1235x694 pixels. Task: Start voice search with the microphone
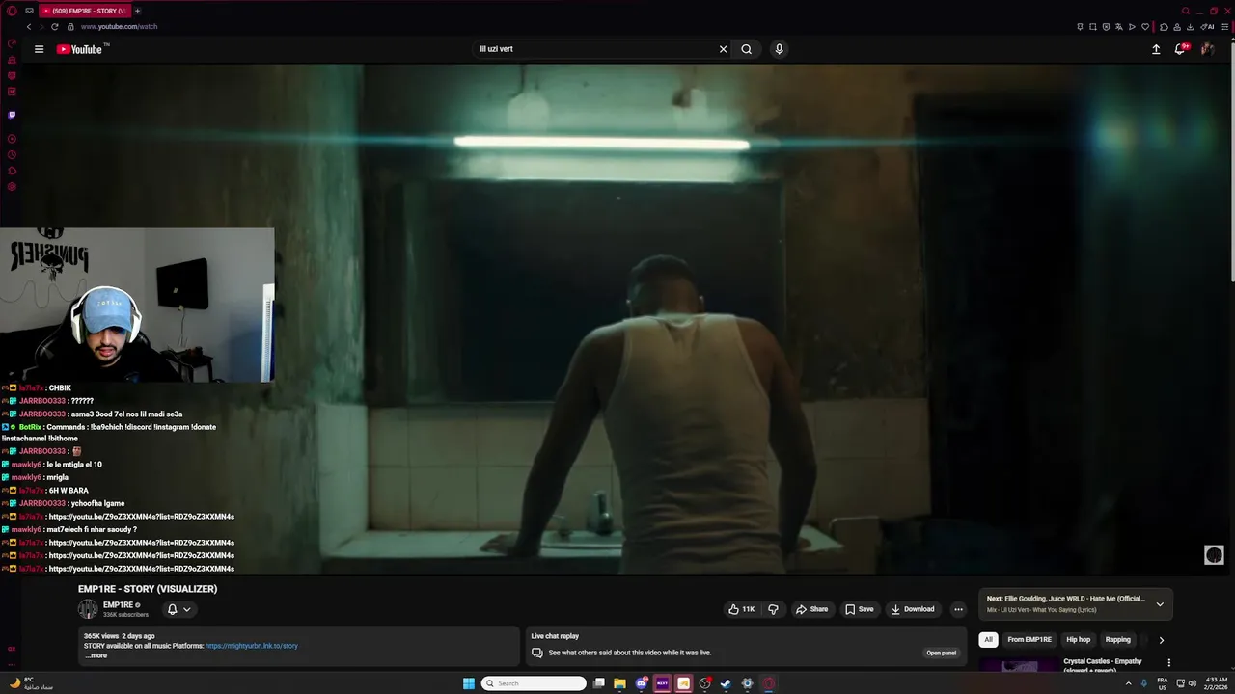(x=779, y=49)
